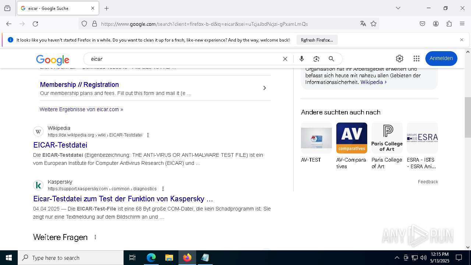This screenshot has height=265, width=471.
Task: Reload the current page
Action: tap(35, 24)
